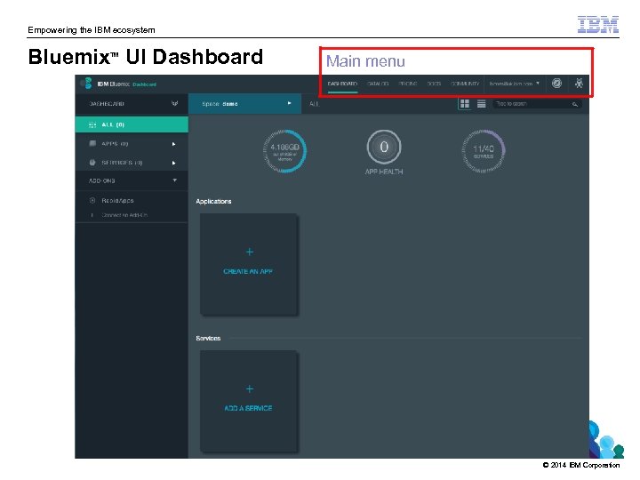This screenshot has width=640, height=480.
Task: Open the user account email dropdown
Action: pyautogui.click(x=515, y=84)
